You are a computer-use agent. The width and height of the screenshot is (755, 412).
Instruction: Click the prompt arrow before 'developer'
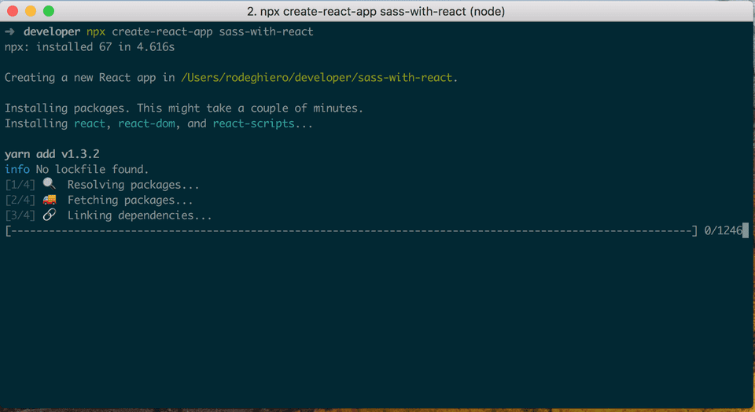pos(9,31)
